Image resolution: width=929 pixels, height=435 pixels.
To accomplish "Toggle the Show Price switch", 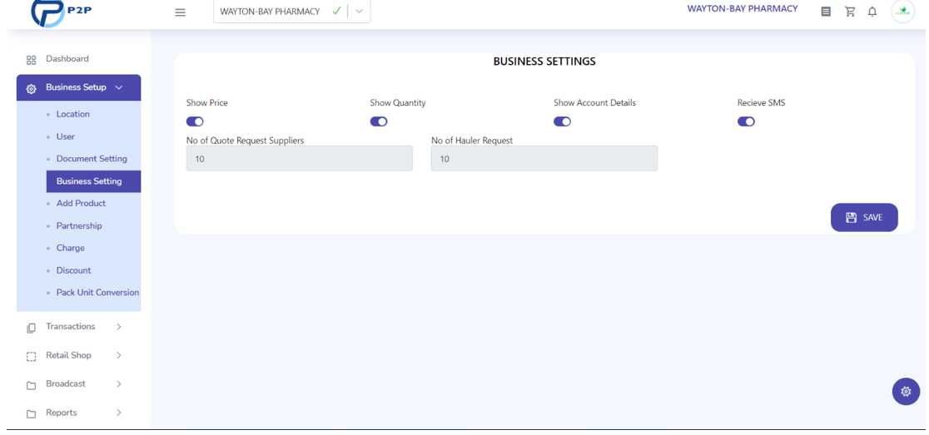I will click(x=195, y=121).
